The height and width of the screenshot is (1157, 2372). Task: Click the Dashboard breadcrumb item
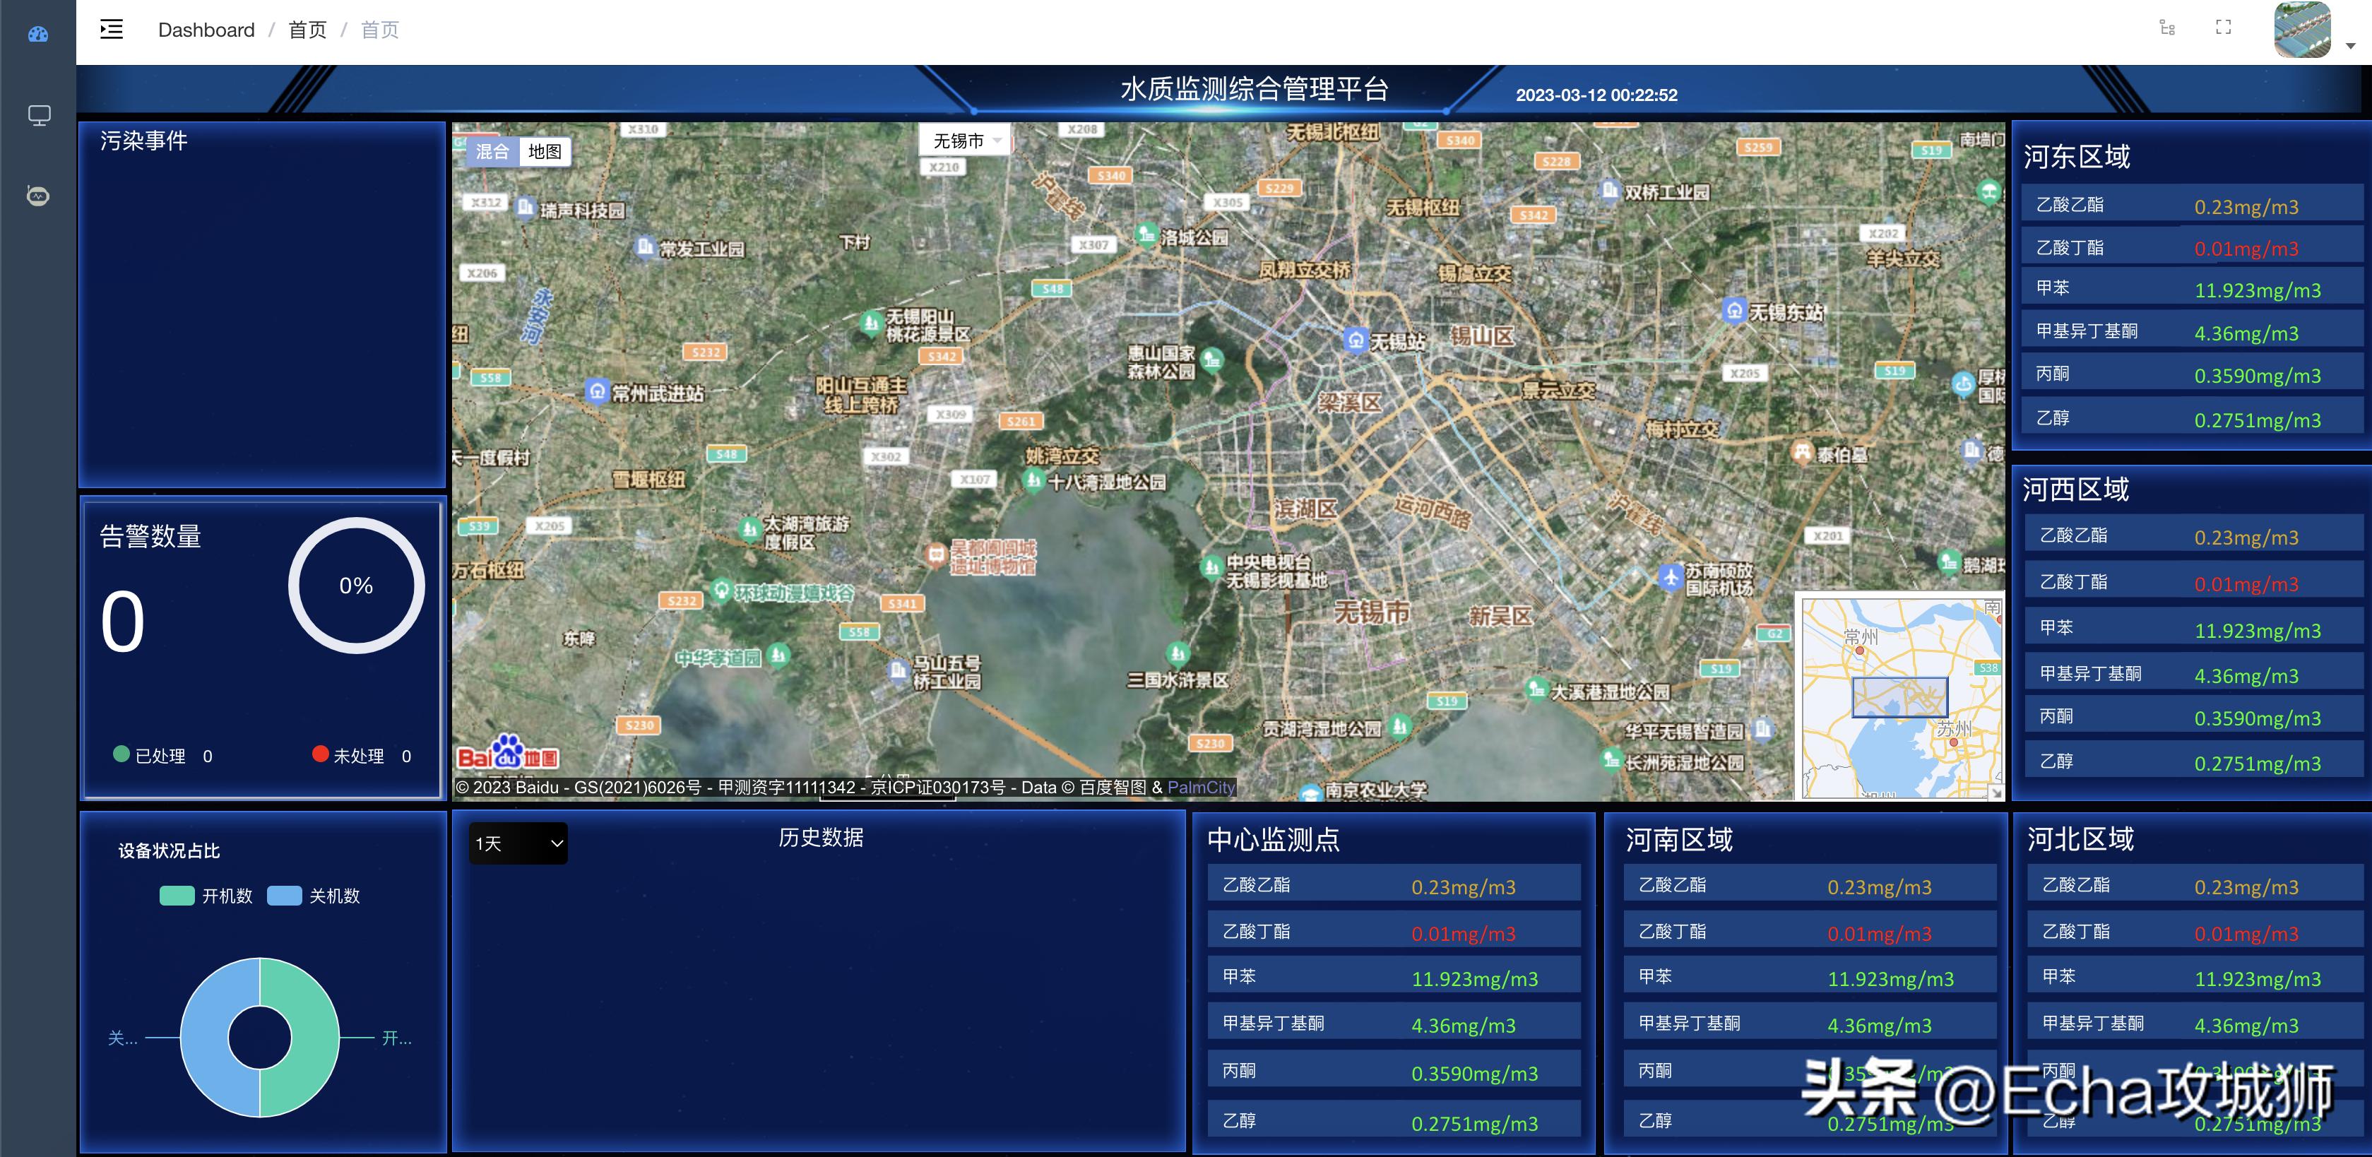tap(206, 30)
